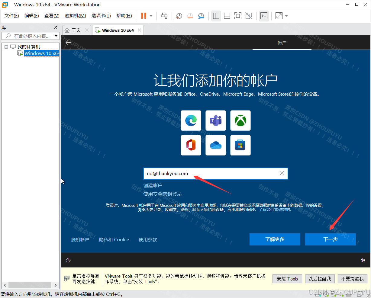
Task: Click the 创建帐户 link
Action: 153,185
